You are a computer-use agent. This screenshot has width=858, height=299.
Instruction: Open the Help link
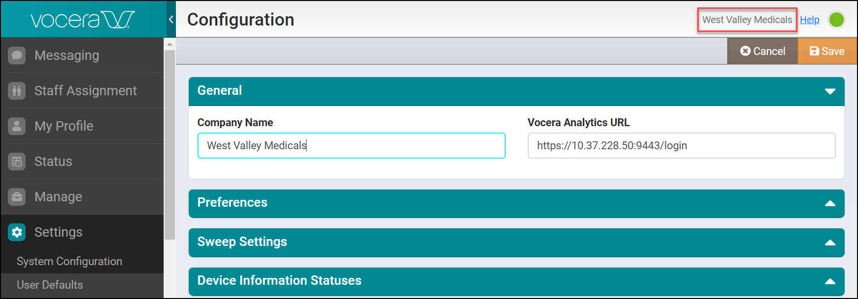[809, 20]
